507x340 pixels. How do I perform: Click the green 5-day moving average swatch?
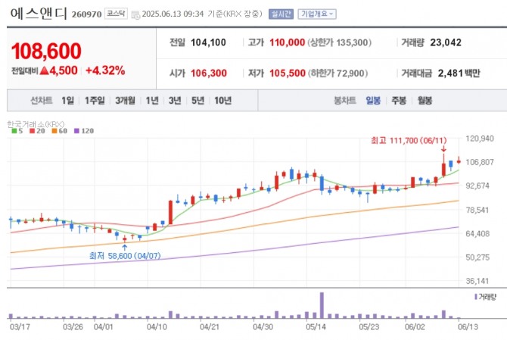(14, 131)
